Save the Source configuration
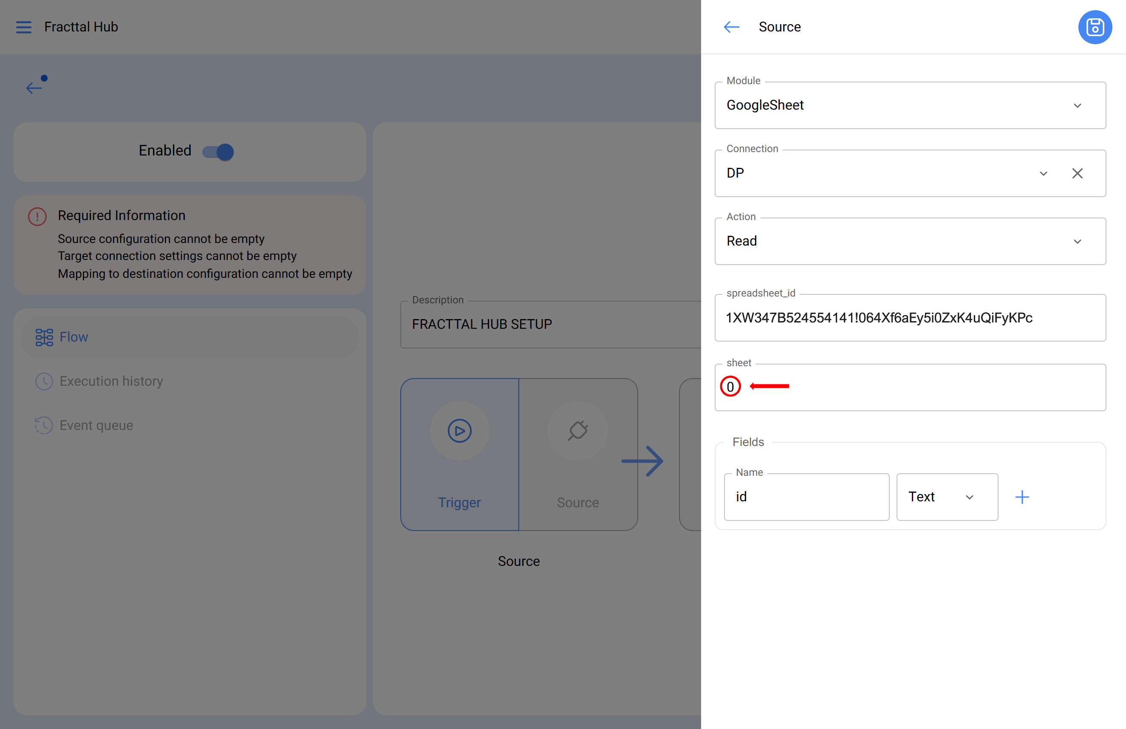The image size is (1126, 729). click(1095, 27)
